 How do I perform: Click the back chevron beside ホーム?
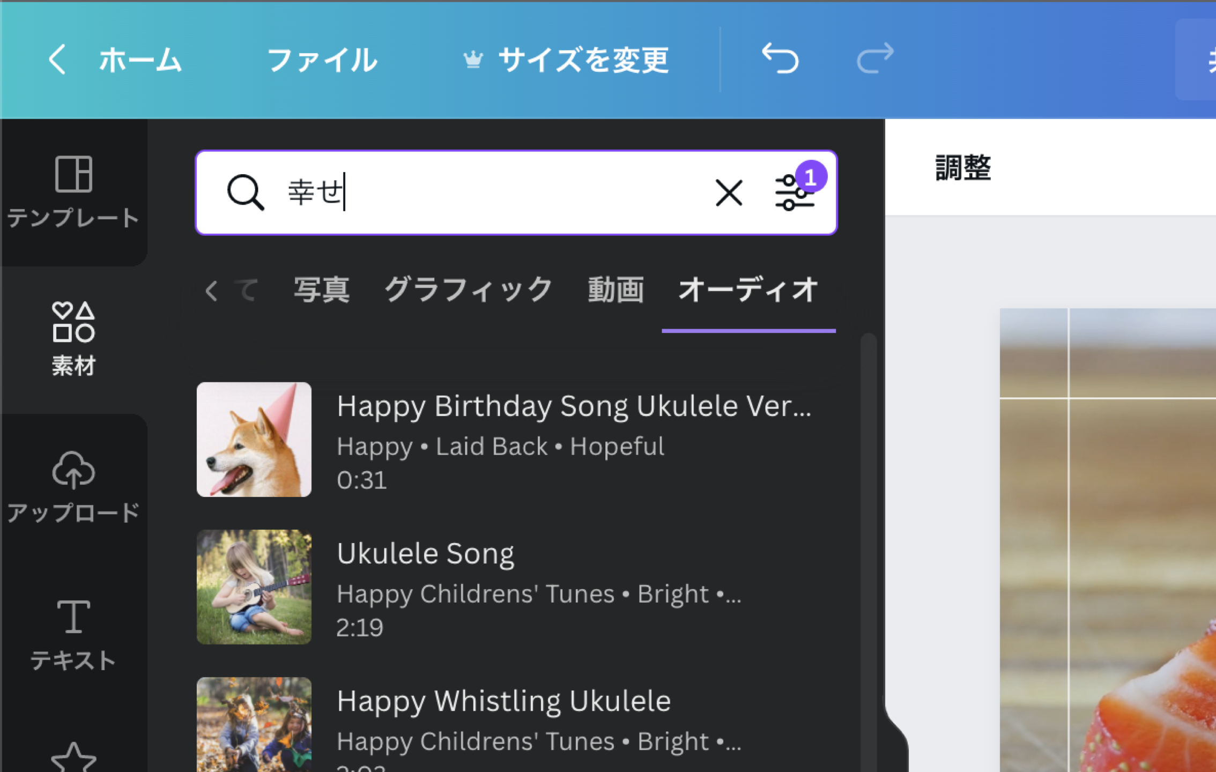coord(57,59)
